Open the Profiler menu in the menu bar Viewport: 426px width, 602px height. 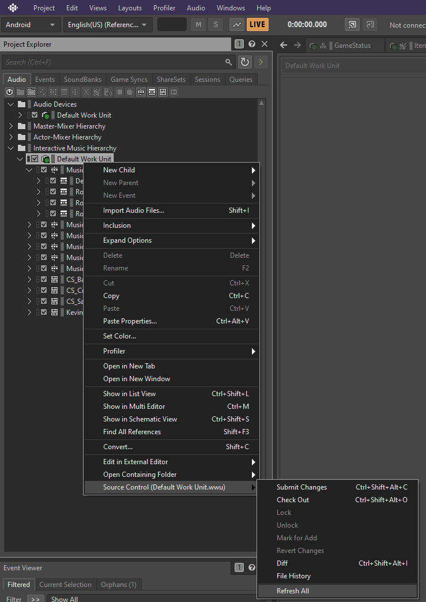click(164, 7)
